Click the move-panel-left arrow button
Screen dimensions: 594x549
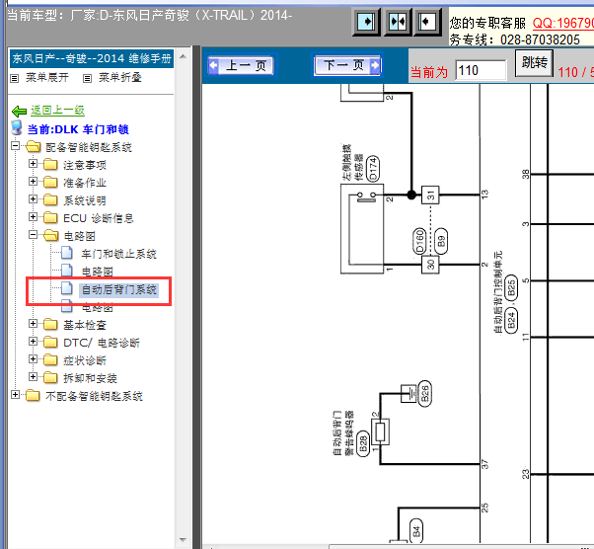pyautogui.click(x=427, y=22)
